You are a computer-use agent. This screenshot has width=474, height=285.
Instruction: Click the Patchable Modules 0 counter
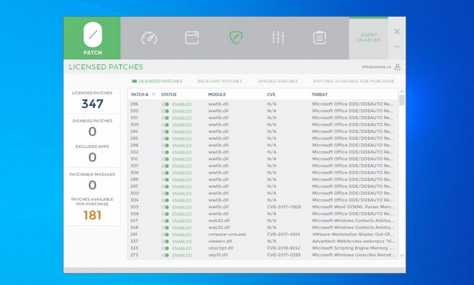pos(92,182)
